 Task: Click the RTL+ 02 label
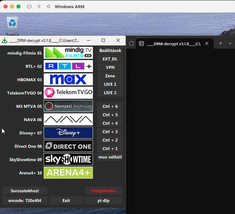(34, 66)
